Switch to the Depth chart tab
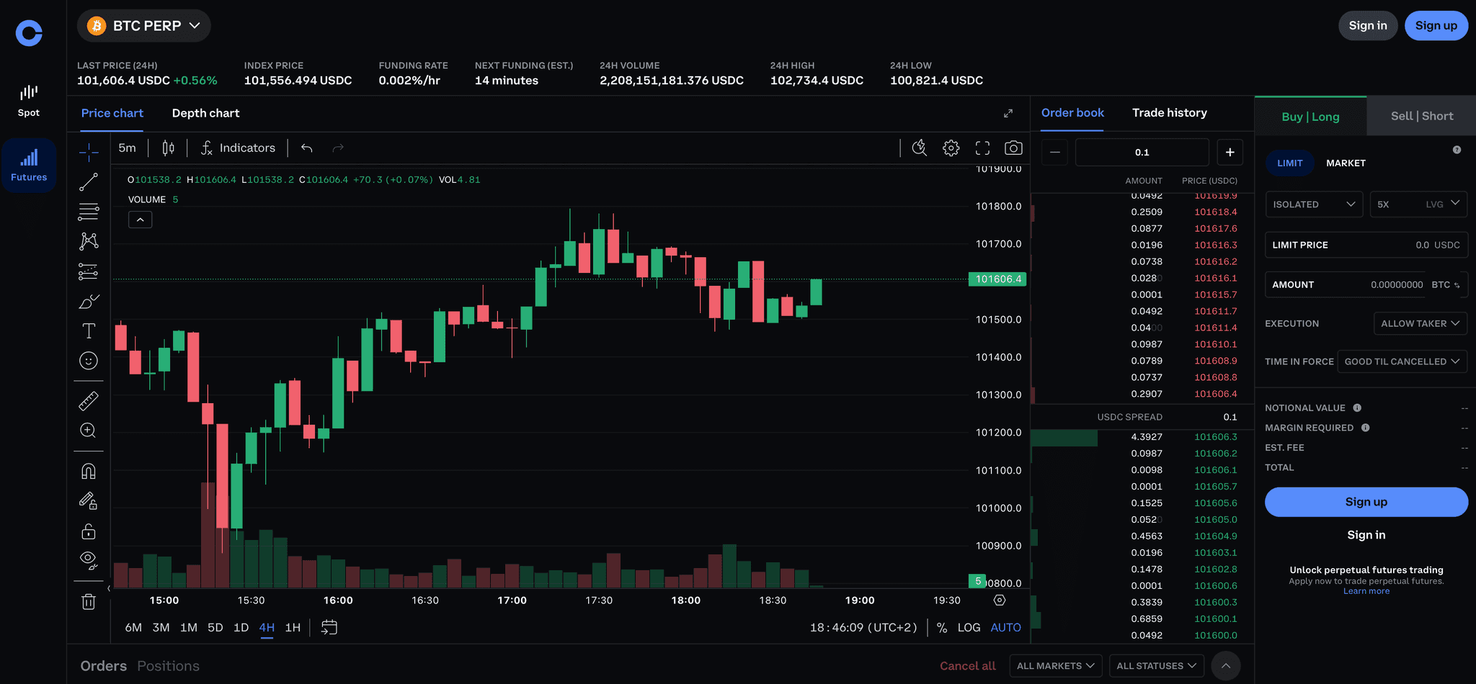The height and width of the screenshot is (684, 1476). [205, 113]
